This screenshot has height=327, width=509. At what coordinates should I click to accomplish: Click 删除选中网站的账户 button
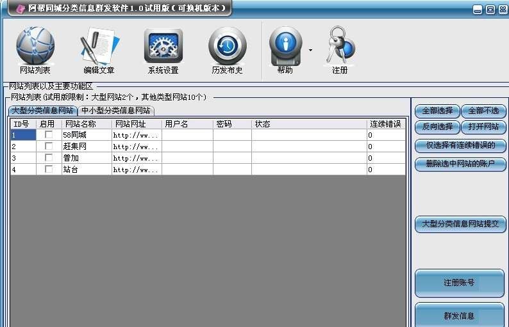pos(460,164)
